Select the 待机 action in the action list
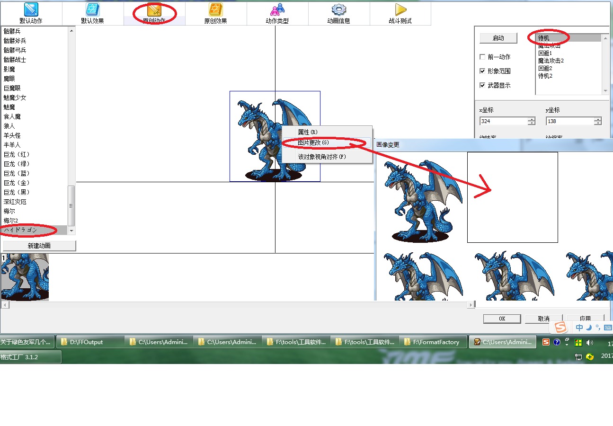Screen dimensions: 613x426 [x=569, y=38]
